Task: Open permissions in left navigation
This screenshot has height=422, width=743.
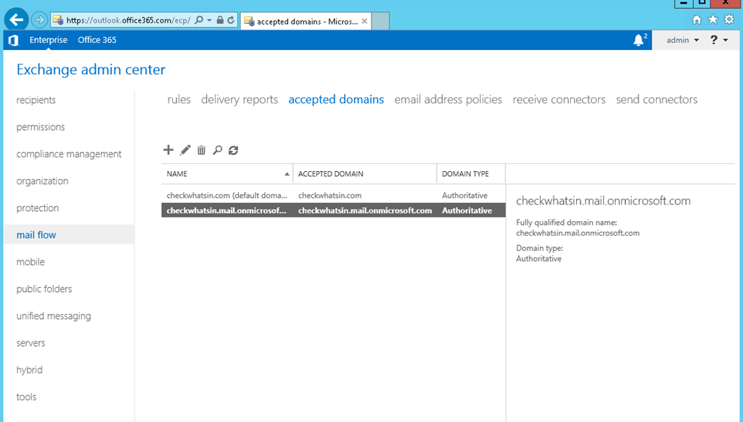Action: [x=41, y=127]
